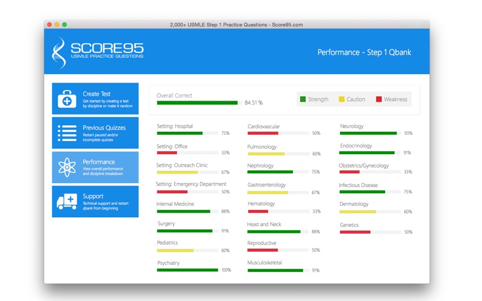Click the medical kit icon on Create Test
The width and height of the screenshot is (482, 301).
click(x=67, y=99)
